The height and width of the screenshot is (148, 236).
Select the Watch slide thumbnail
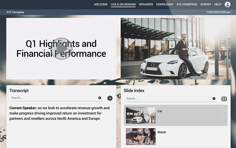coord(141,137)
